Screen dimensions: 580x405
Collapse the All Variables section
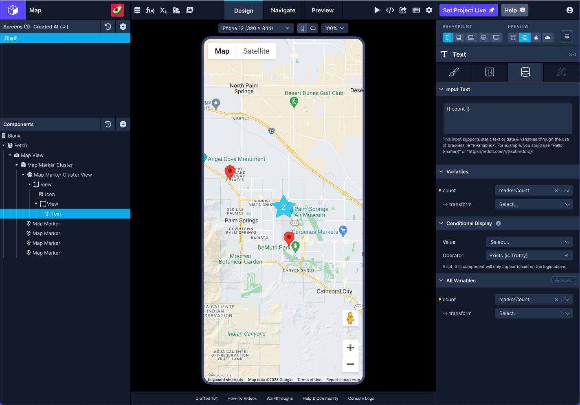click(x=441, y=280)
